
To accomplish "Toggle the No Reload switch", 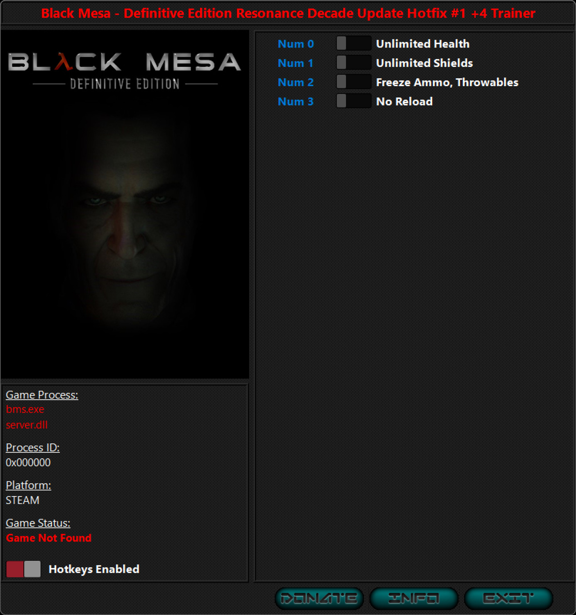I will point(354,101).
